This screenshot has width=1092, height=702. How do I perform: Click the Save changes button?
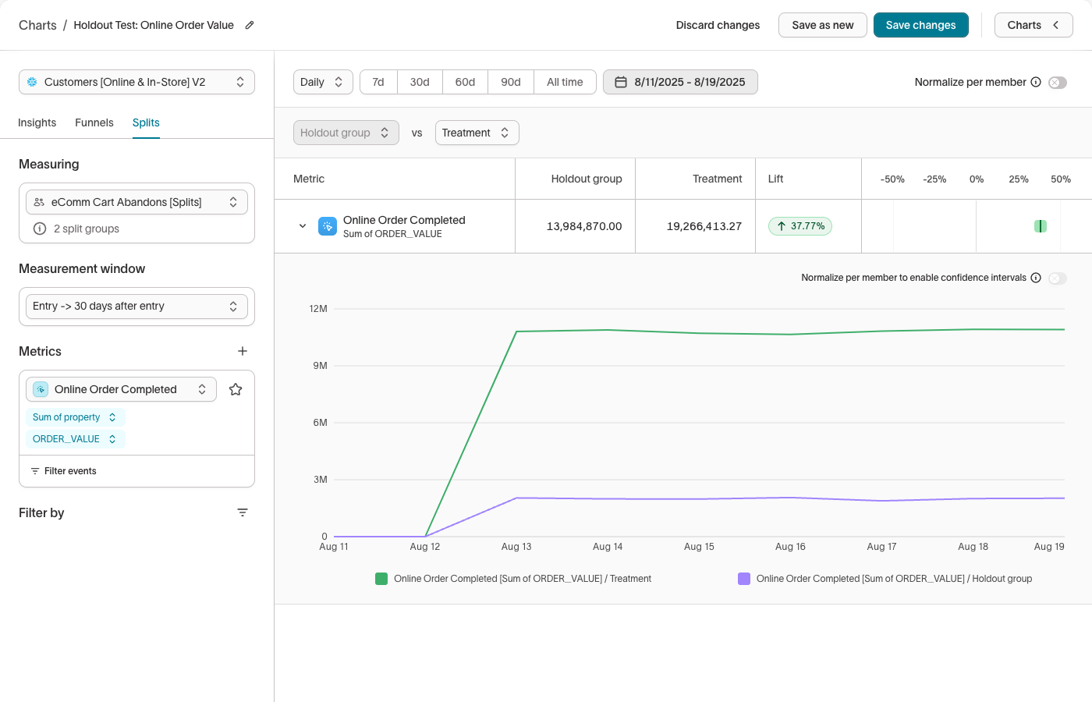point(920,25)
